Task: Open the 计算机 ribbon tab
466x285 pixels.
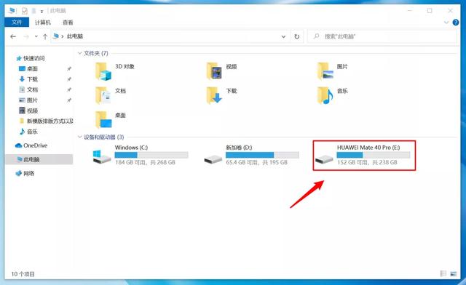Action: tap(43, 23)
